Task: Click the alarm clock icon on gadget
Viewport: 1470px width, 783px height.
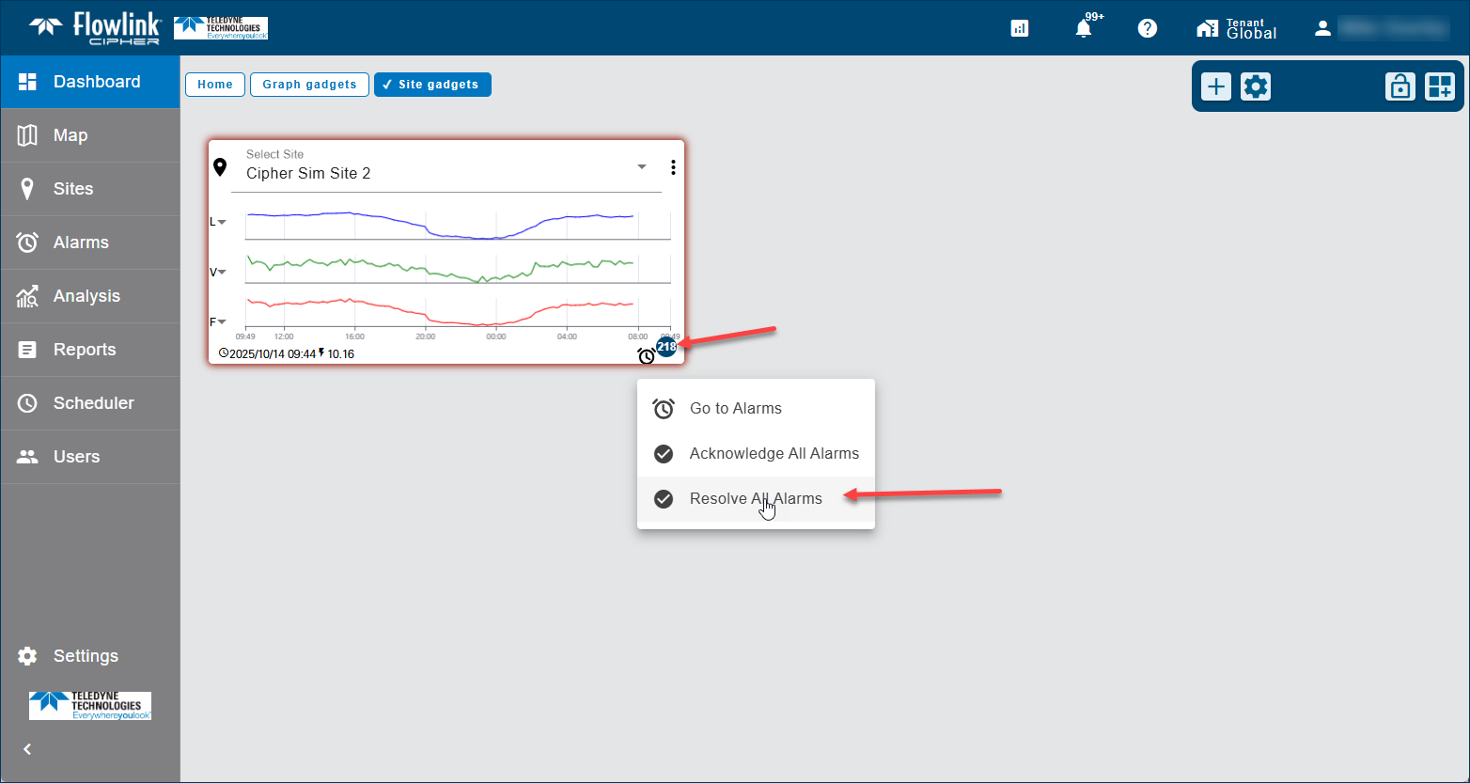Action: 647,355
